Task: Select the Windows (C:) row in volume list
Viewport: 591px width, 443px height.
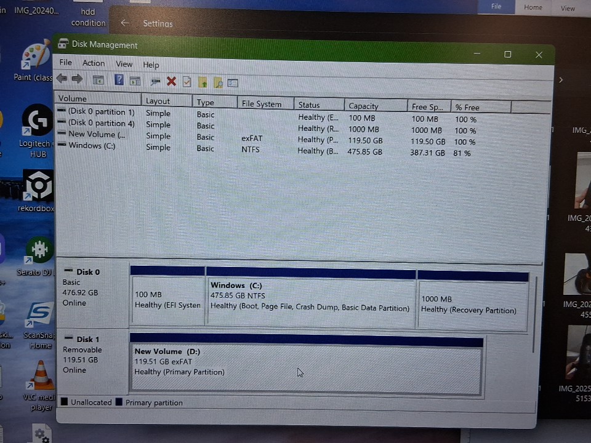Action: (92, 146)
